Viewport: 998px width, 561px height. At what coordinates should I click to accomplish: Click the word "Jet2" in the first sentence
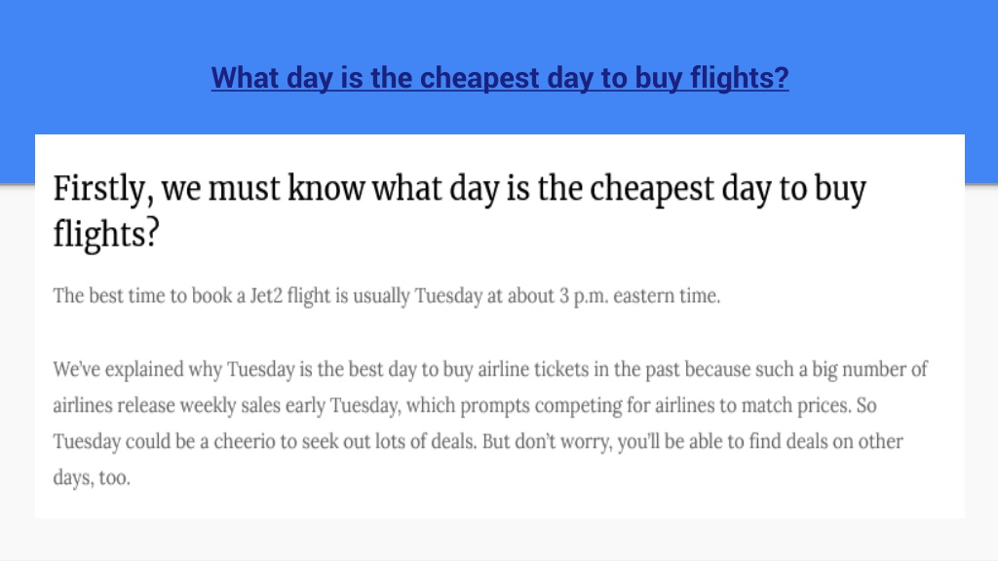pos(266,296)
